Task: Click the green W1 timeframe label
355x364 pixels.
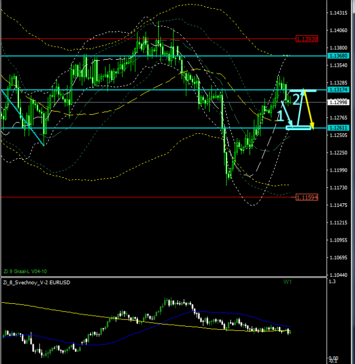Action: (x=288, y=282)
